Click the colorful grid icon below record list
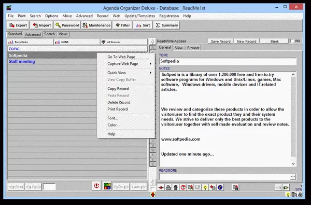 coord(107,186)
